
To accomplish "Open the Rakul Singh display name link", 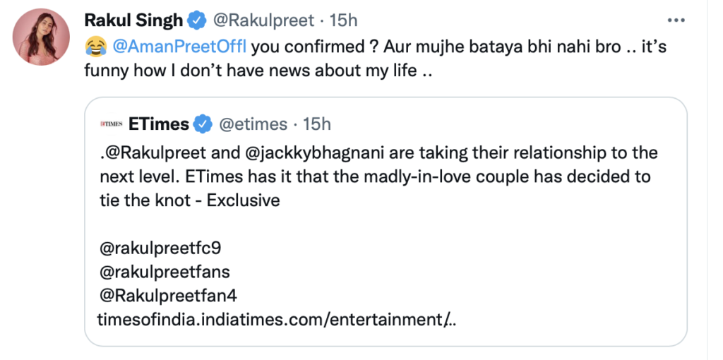I will point(133,21).
